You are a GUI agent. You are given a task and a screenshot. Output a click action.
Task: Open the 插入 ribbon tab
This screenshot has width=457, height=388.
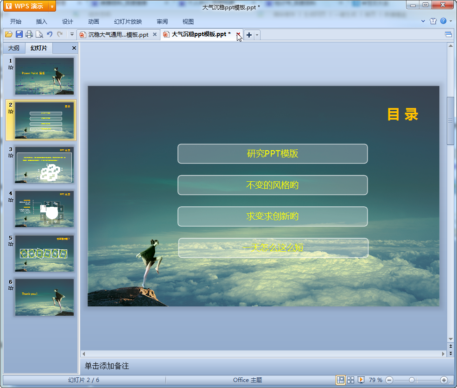[x=41, y=22]
